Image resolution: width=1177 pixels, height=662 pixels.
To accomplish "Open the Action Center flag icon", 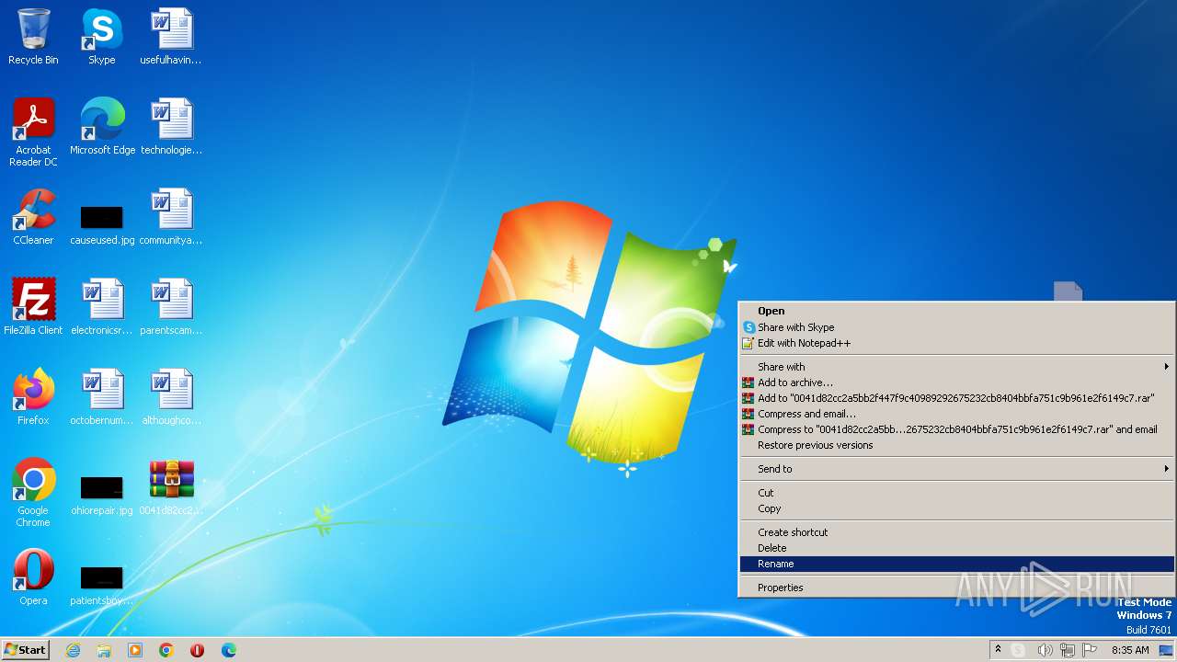I will [x=1089, y=650].
